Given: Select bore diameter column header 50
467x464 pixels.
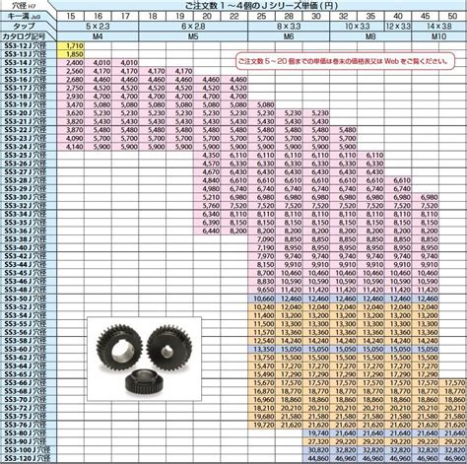Looking at the screenshot, I should 452,17.
